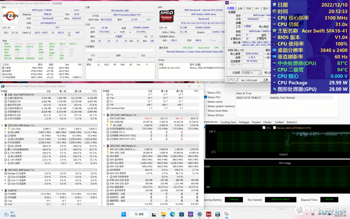
Task: Open Task View on the taskbar
Action: click(x=154, y=214)
